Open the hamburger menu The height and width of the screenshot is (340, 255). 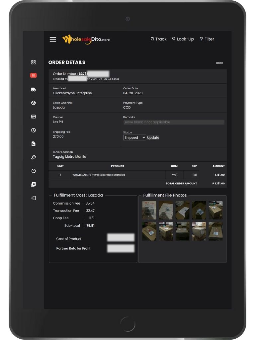[53, 39]
